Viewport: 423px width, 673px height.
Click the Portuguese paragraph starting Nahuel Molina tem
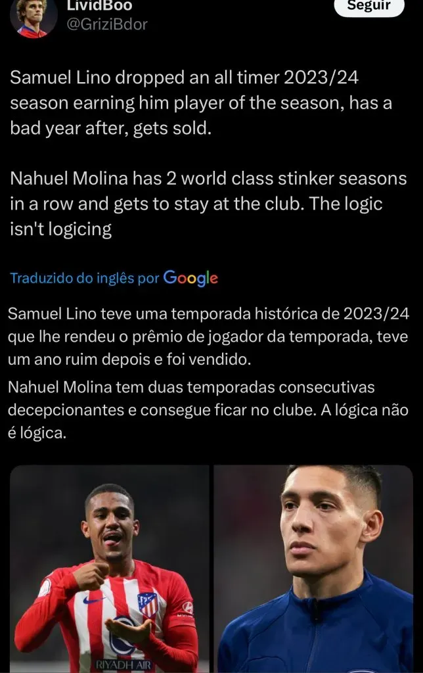point(208,410)
